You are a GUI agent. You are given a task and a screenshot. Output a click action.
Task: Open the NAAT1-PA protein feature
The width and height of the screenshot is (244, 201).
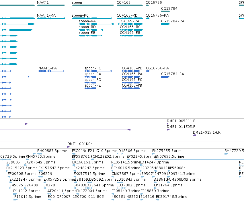(x=51, y=71)
